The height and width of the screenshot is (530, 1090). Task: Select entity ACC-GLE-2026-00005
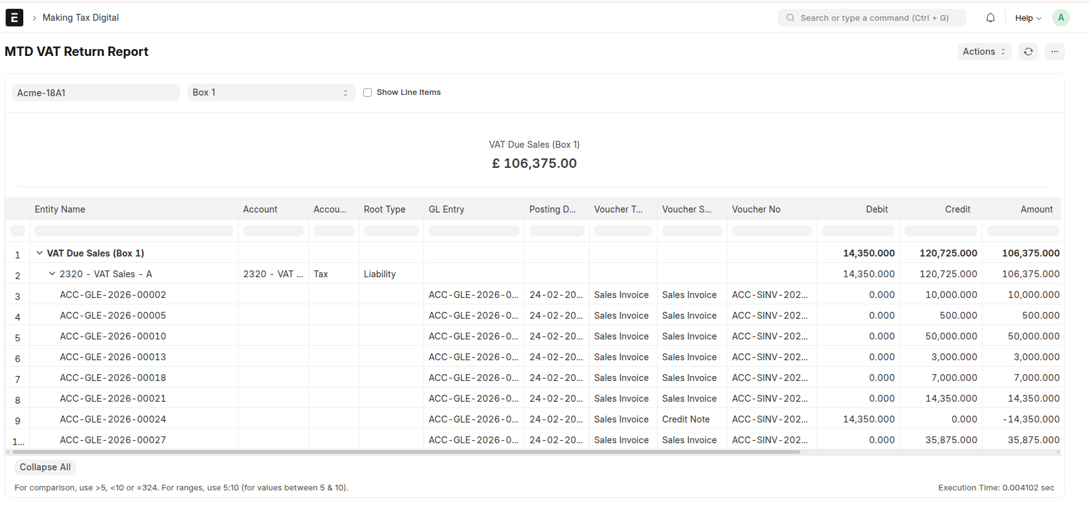click(113, 315)
